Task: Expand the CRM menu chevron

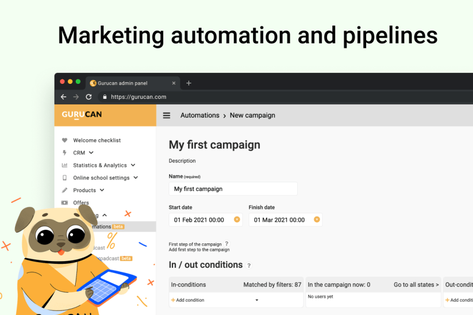Action: pyautogui.click(x=91, y=153)
